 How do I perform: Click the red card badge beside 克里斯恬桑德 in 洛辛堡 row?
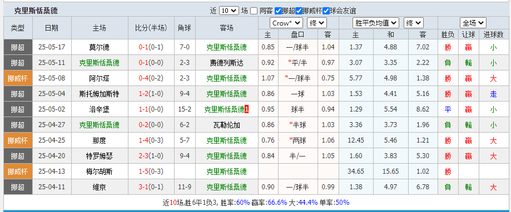point(247,109)
